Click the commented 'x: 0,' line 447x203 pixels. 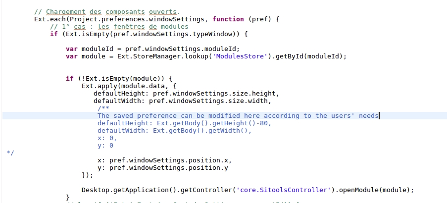[107, 138]
